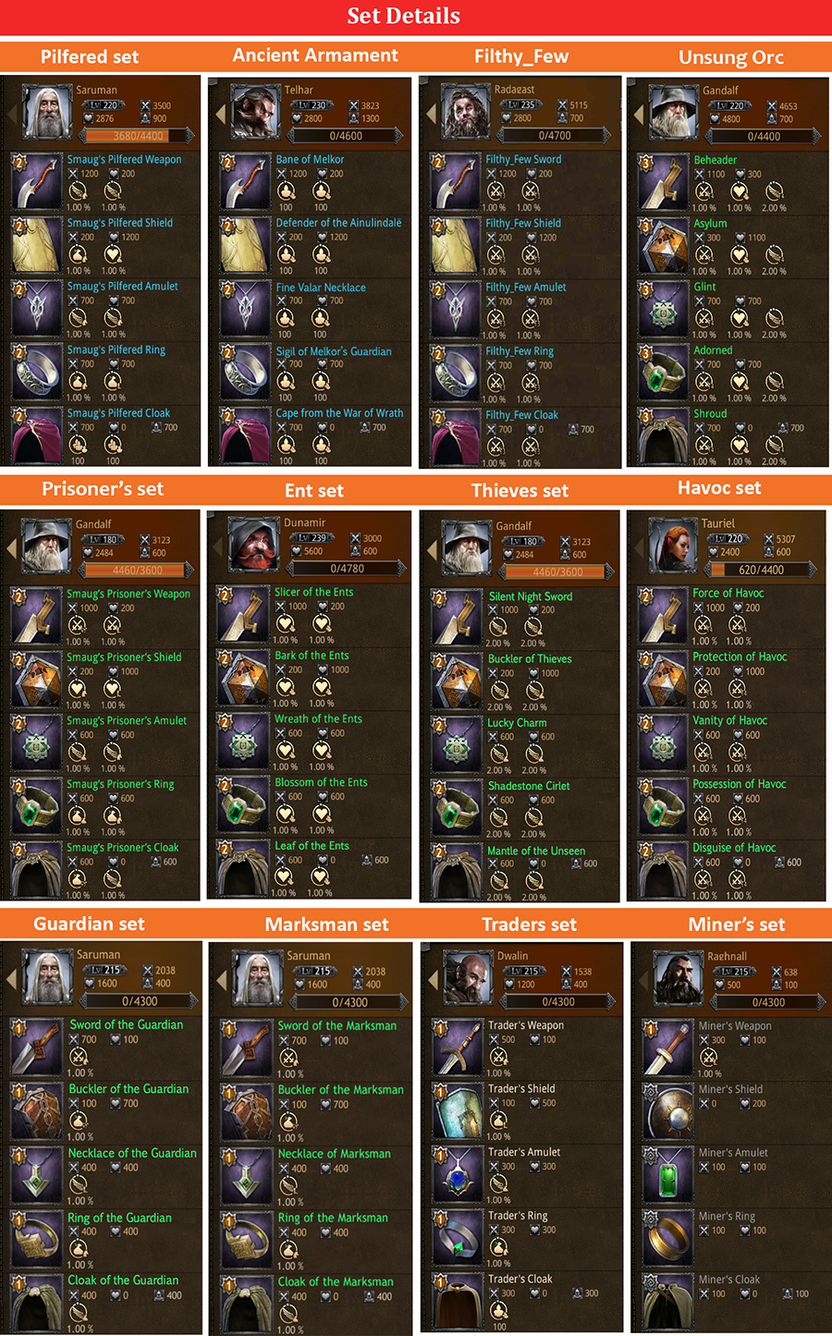The height and width of the screenshot is (1336, 832).
Task: Click the 3680/4400 capacity bar under Saruman
Action: (x=139, y=136)
